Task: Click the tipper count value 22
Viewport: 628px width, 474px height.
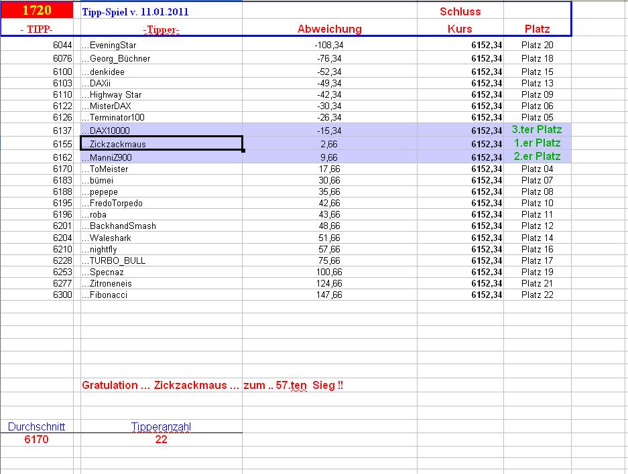Action: pos(161,439)
